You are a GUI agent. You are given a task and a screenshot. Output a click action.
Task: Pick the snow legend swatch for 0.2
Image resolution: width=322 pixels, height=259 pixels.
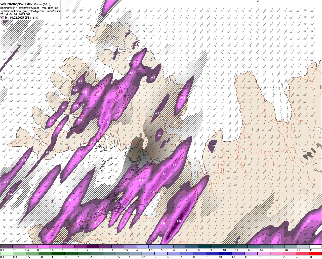pyautogui.click(x=6, y=247)
